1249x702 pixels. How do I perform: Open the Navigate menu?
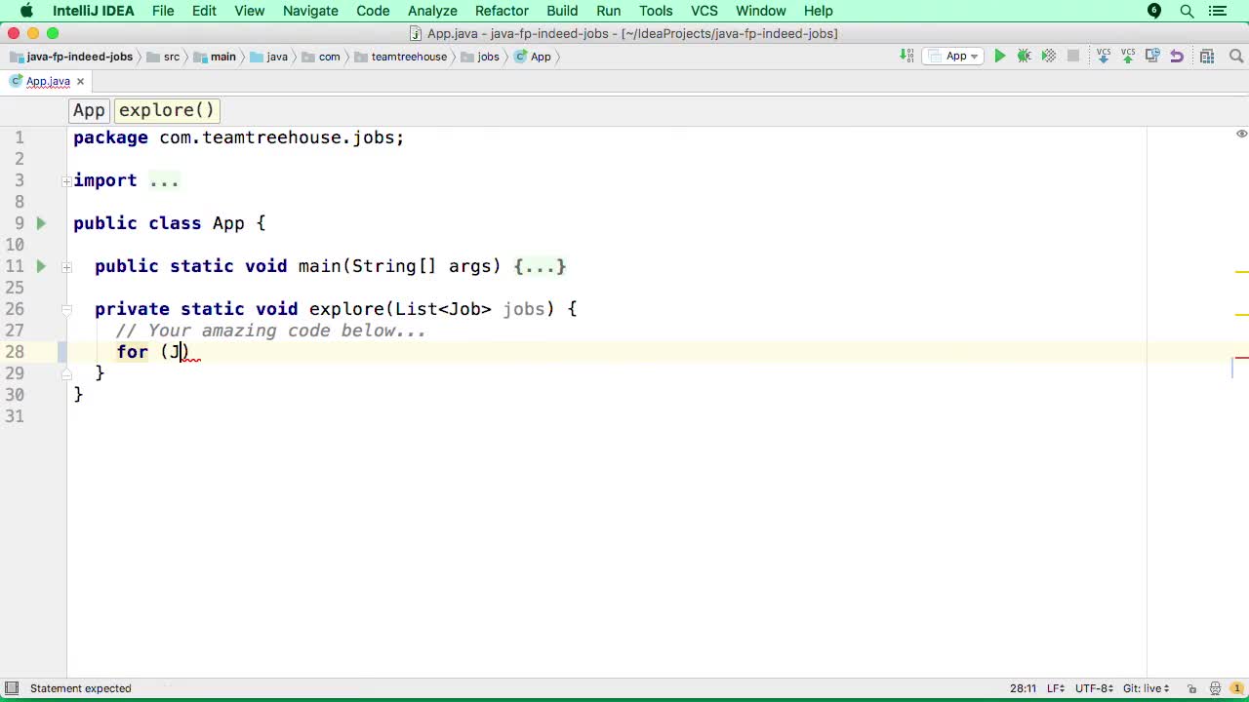tap(310, 11)
